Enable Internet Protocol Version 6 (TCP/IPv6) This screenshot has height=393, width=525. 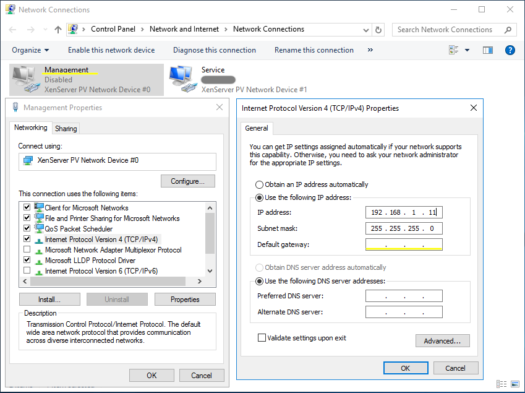click(27, 270)
